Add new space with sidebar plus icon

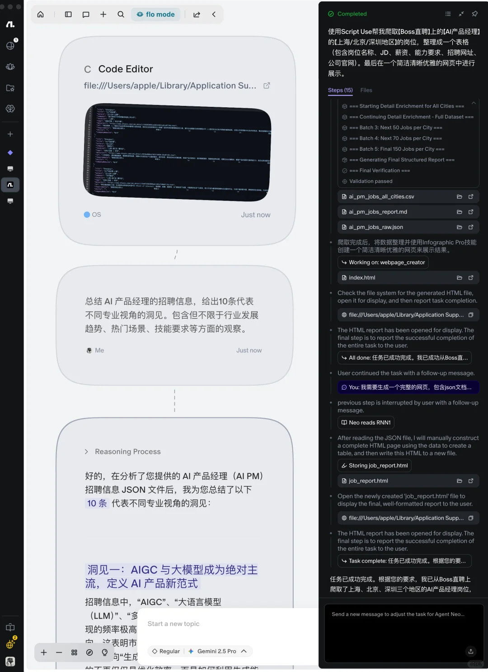click(x=10, y=134)
